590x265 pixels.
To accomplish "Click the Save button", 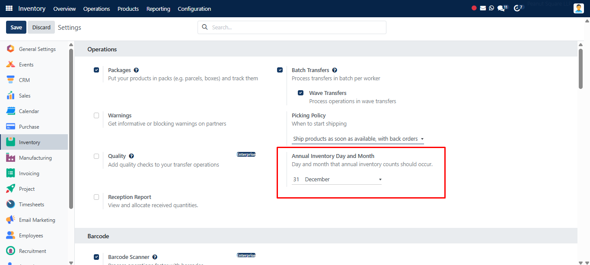I will (x=16, y=27).
